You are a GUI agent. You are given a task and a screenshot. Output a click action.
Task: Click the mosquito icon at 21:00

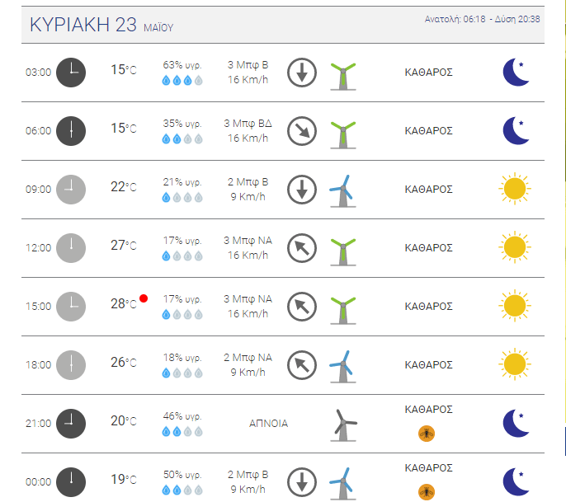pos(427,434)
